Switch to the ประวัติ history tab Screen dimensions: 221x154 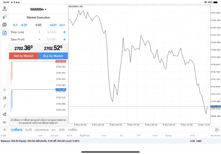point(28,130)
